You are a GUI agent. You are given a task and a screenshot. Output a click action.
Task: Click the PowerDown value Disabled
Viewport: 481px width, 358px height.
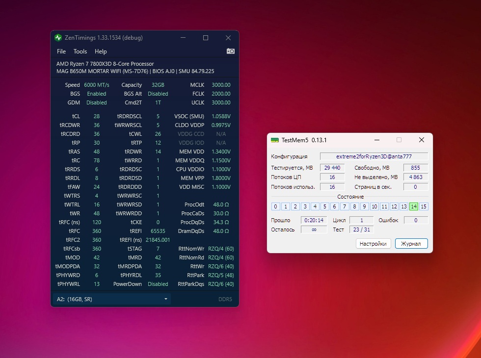click(158, 284)
